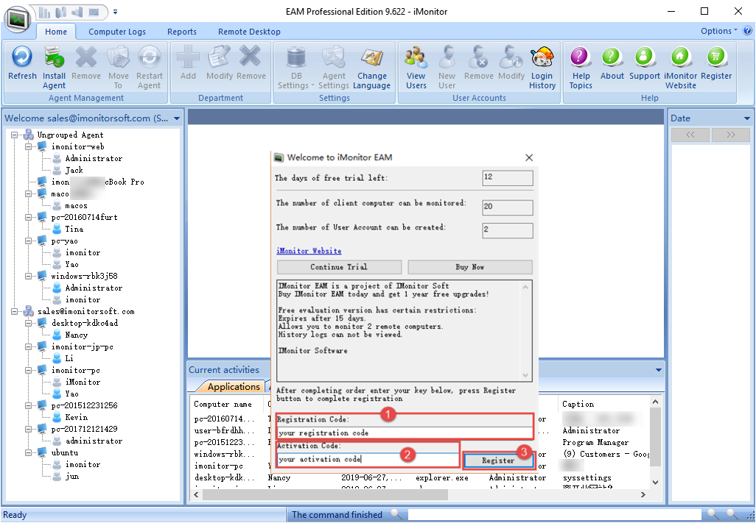The image size is (756, 523).
Task: Click the status bar search magnifier icon
Action: pyautogui.click(x=396, y=514)
